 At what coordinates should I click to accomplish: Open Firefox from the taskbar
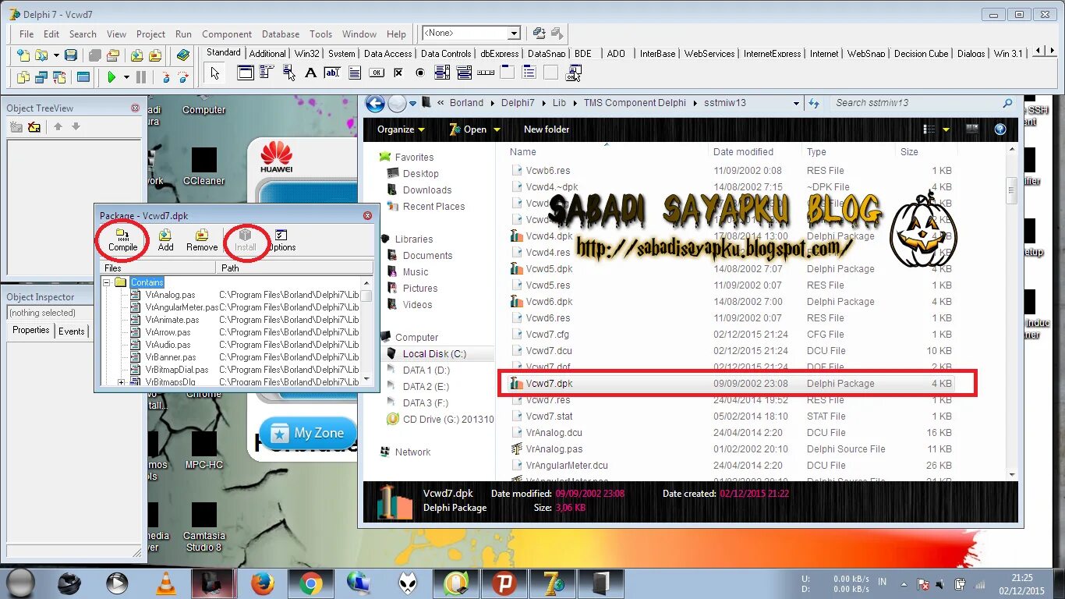tap(262, 583)
